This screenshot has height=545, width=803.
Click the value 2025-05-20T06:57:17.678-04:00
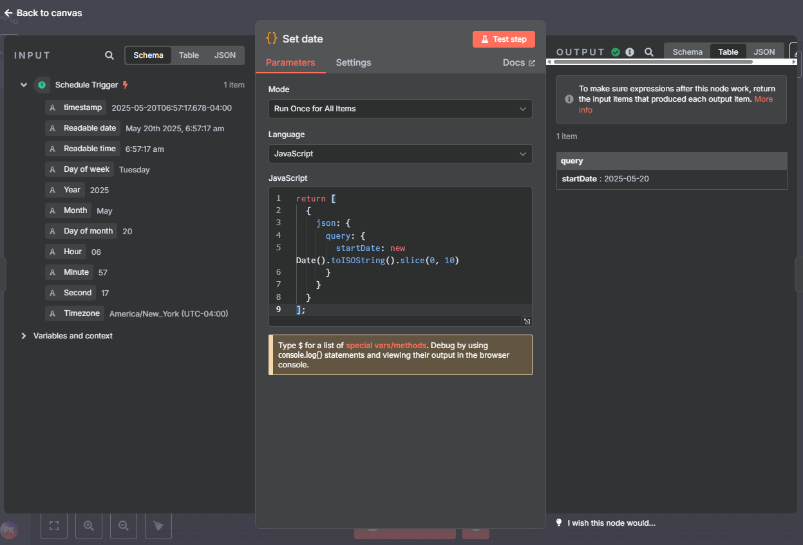pyautogui.click(x=172, y=108)
